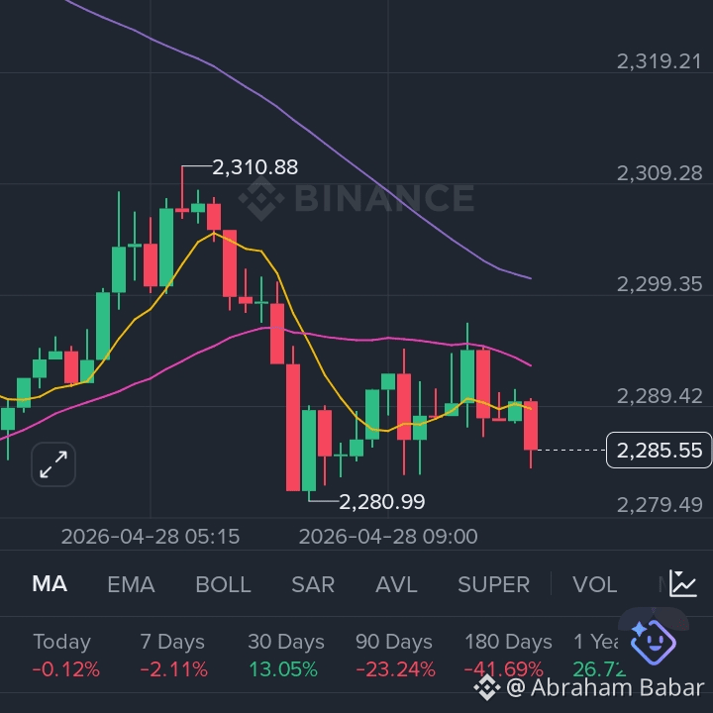The height and width of the screenshot is (713, 713).
Task: Click the 2,279.49 price axis label
Action: tap(660, 505)
